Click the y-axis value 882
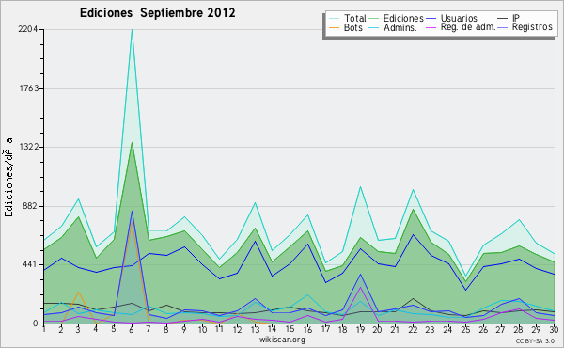The width and height of the screenshot is (564, 348). pyautogui.click(x=30, y=206)
